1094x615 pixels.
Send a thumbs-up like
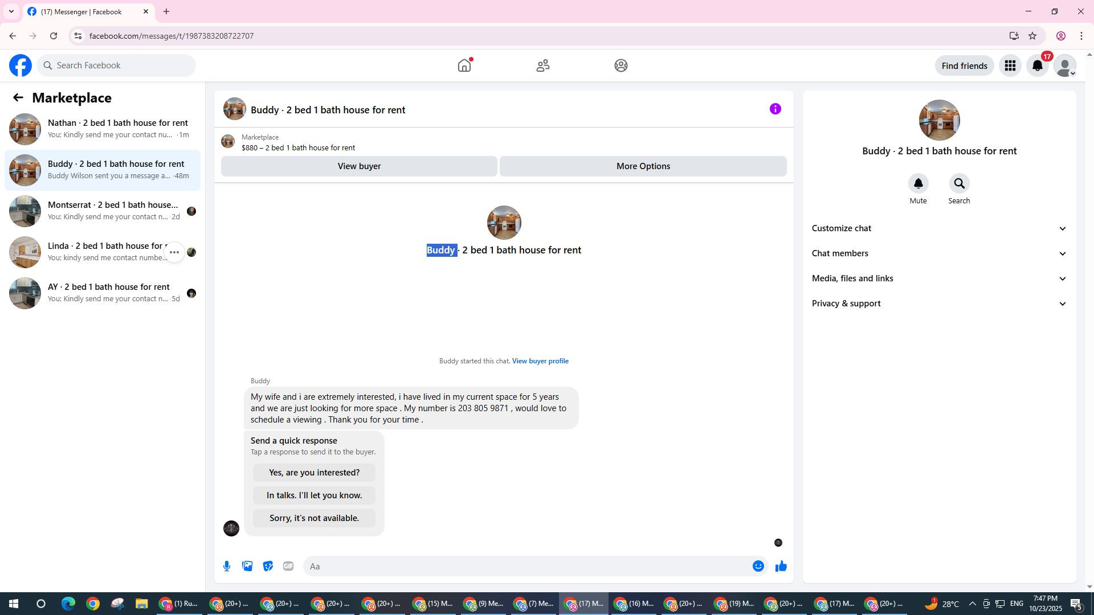pos(781,566)
